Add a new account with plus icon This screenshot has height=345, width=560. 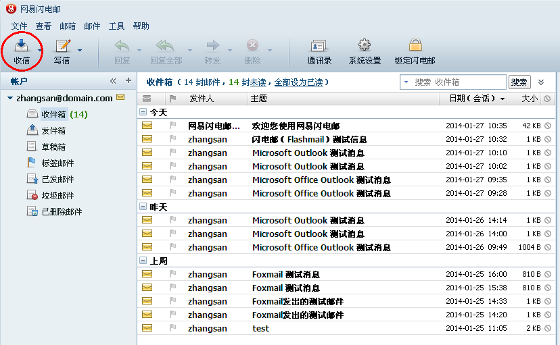pos(129,80)
